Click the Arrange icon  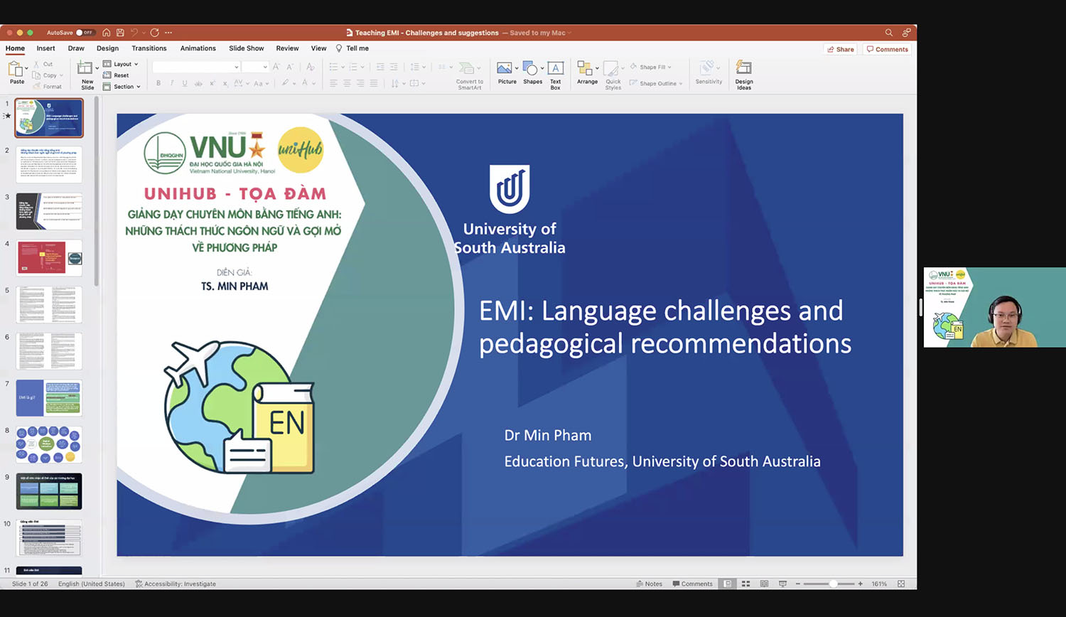pos(585,68)
